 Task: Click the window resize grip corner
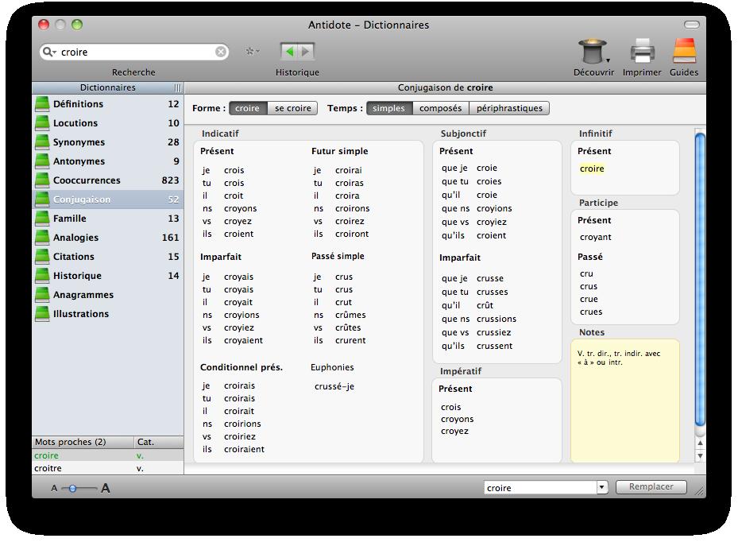point(700,491)
